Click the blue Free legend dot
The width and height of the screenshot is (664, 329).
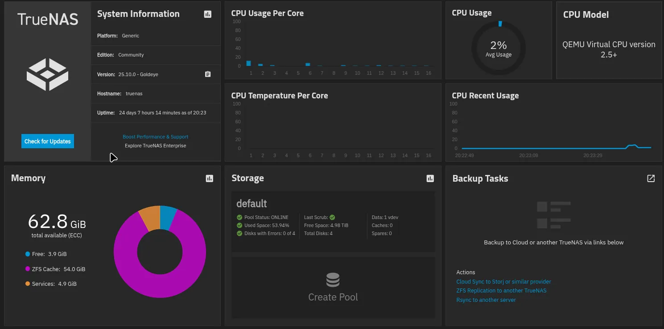(28, 254)
